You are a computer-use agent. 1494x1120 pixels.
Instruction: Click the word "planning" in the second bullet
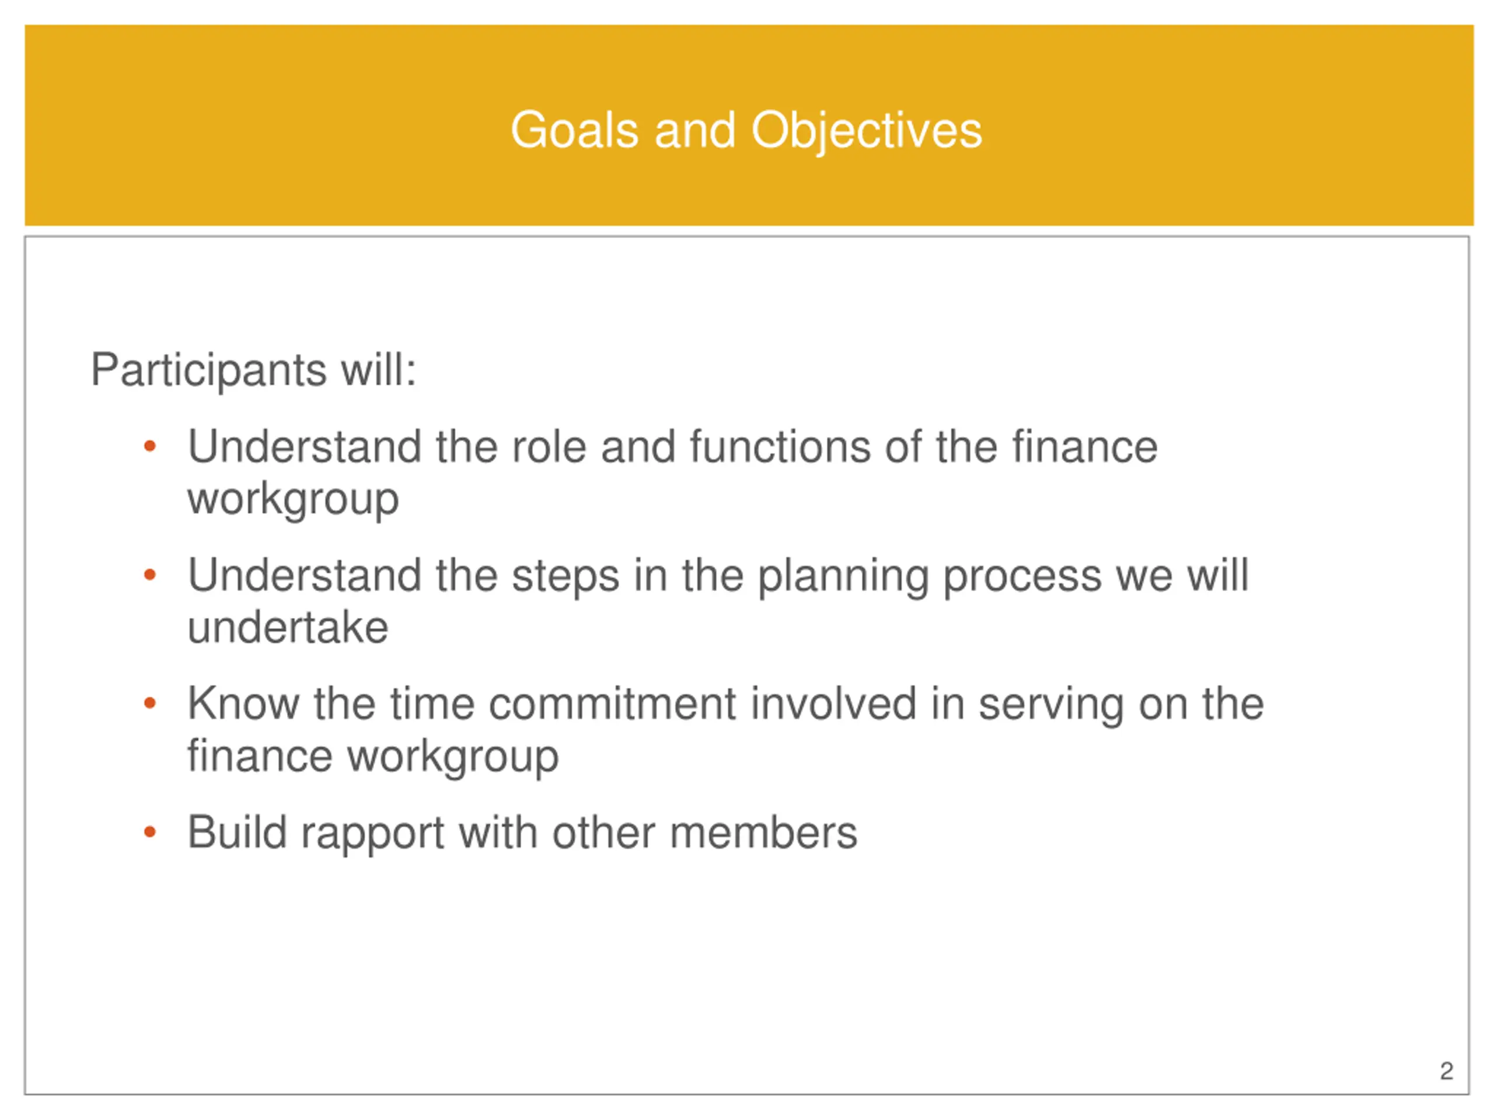(843, 576)
